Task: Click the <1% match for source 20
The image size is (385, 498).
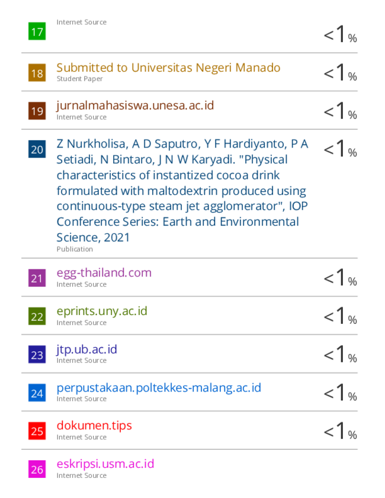Action: pos(340,149)
